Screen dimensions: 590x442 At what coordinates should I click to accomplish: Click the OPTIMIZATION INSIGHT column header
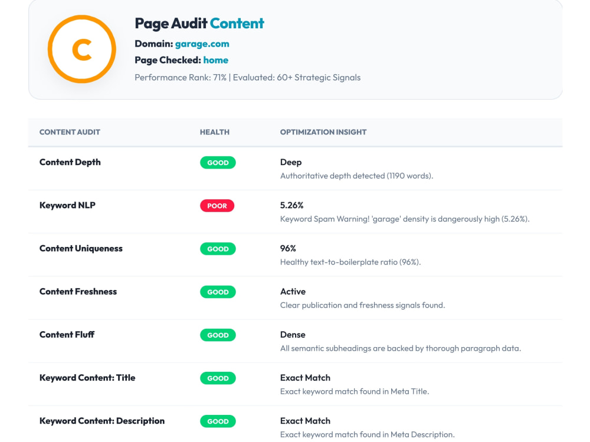tap(323, 132)
